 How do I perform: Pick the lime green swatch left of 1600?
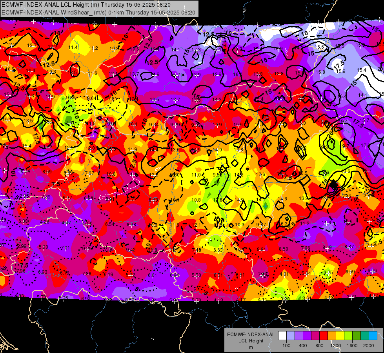pos(348,336)
